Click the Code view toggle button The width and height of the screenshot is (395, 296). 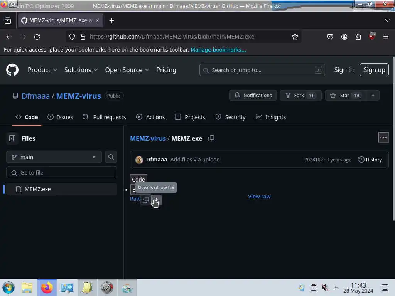click(x=138, y=180)
